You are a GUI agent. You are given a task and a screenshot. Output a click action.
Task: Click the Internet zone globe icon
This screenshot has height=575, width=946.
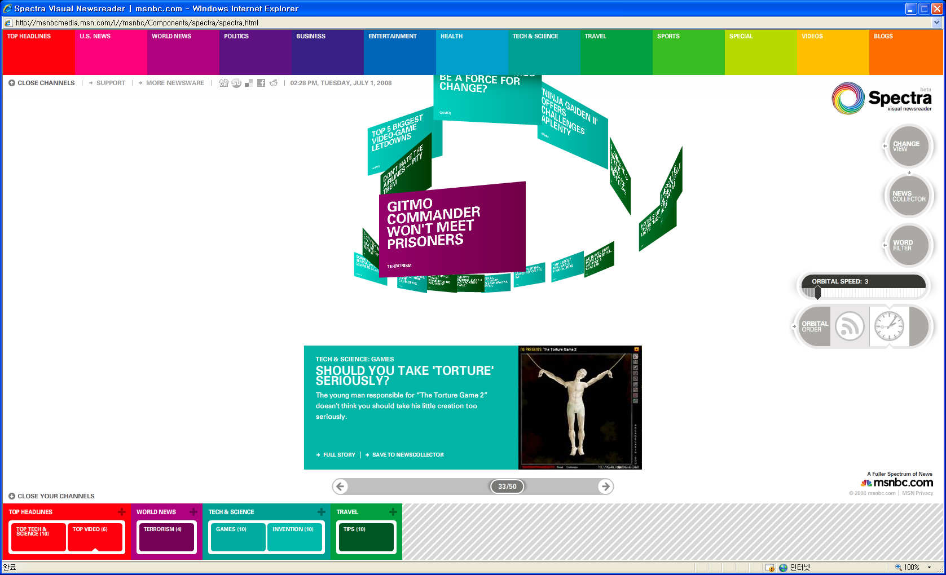pos(783,568)
